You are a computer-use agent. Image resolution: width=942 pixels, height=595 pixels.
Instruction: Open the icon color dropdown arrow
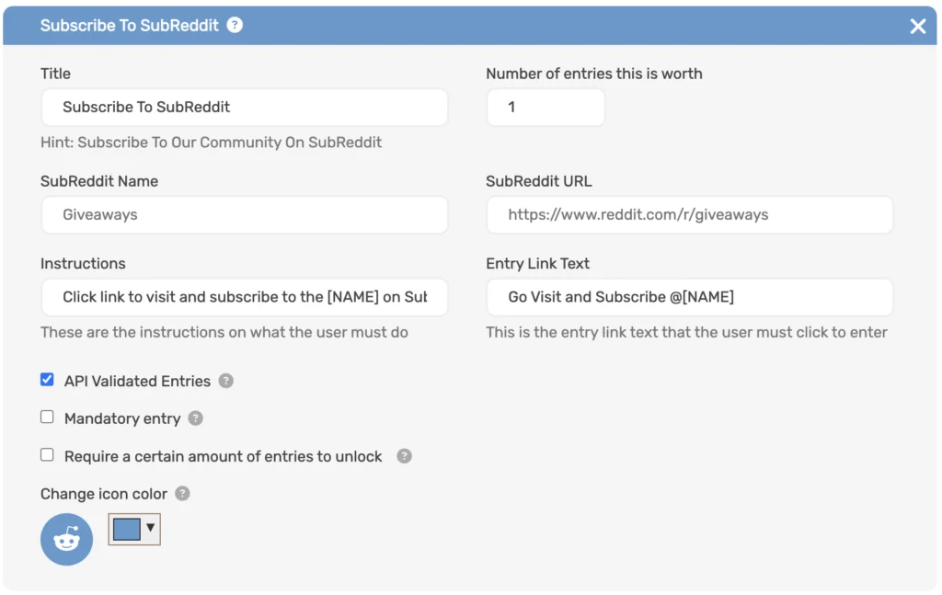click(151, 528)
